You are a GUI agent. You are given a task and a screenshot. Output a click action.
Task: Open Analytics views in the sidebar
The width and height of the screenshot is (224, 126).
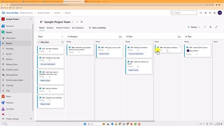(x=12, y=70)
